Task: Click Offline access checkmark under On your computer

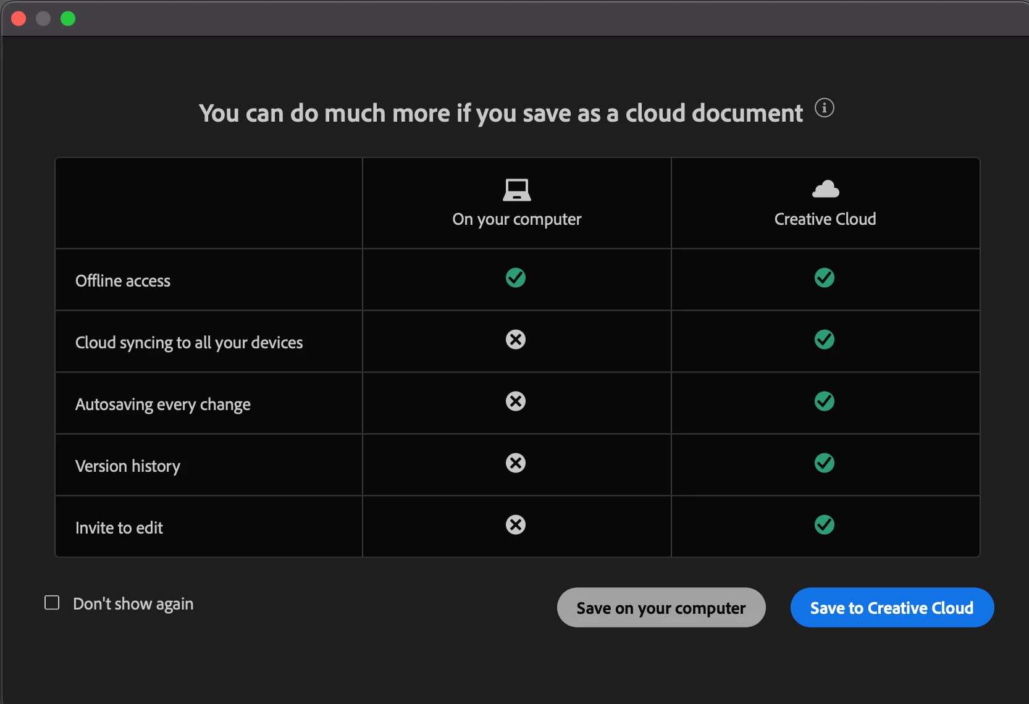Action: click(x=516, y=278)
